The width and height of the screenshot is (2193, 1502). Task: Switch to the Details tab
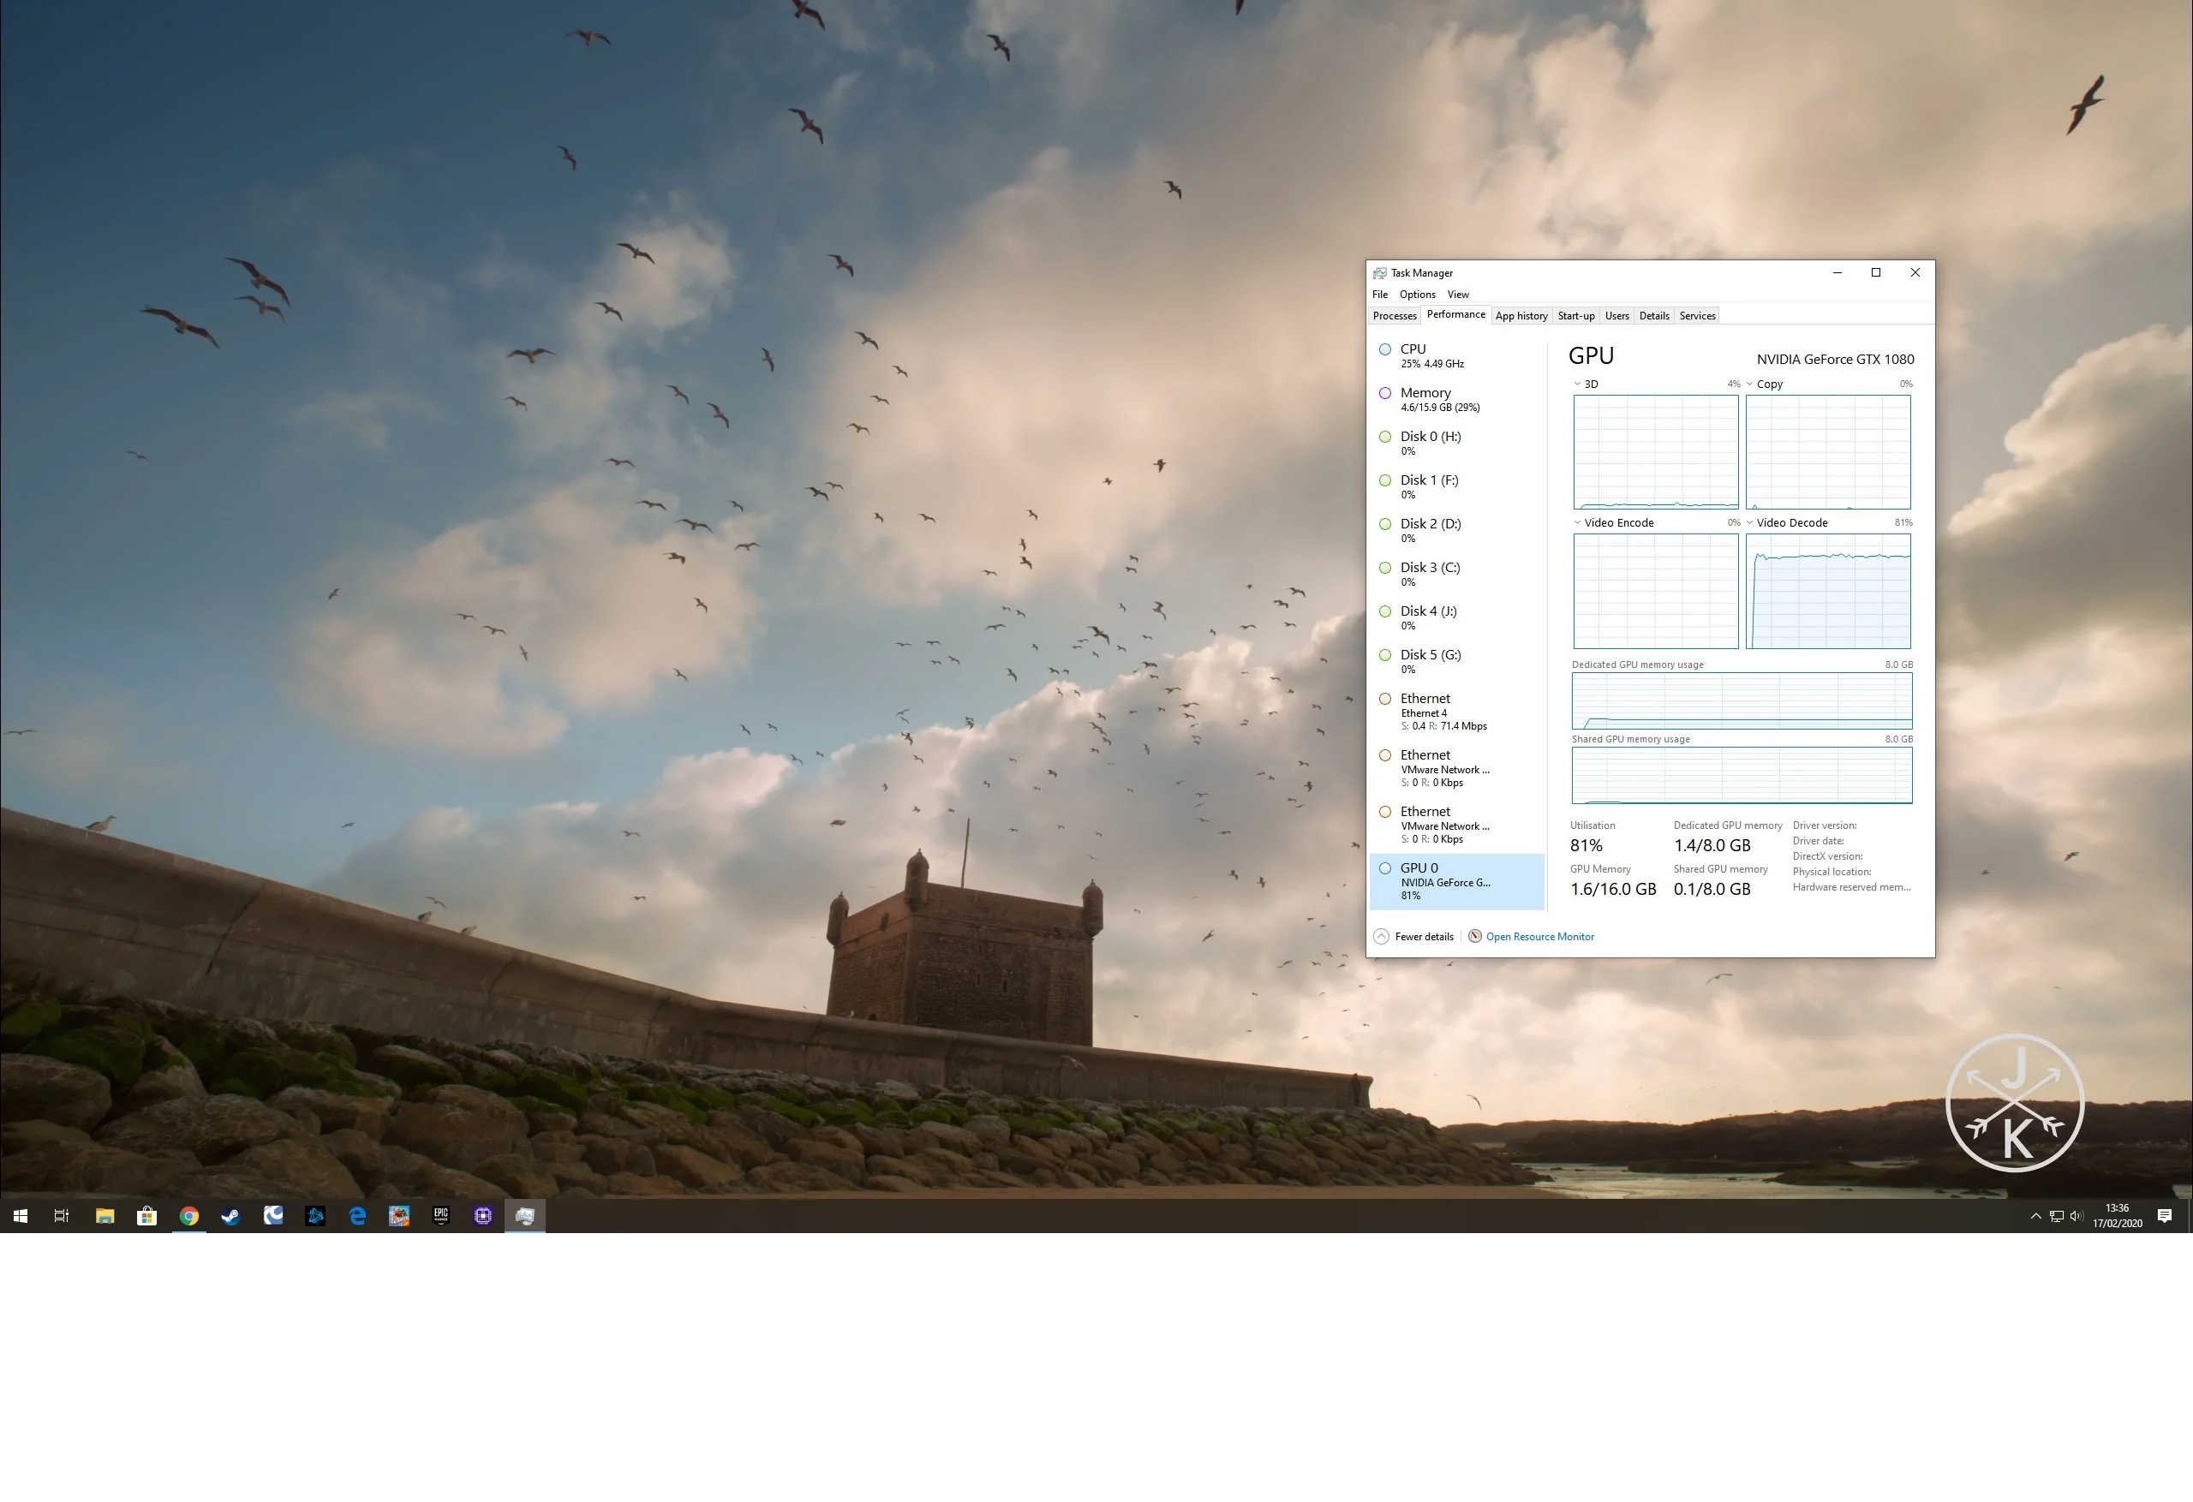tap(1654, 316)
